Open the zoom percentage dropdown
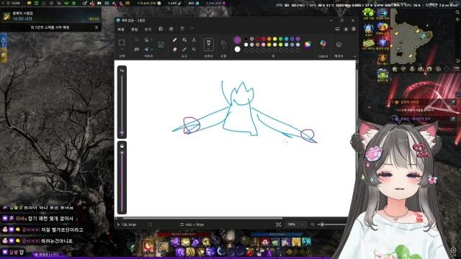 pyautogui.click(x=303, y=224)
